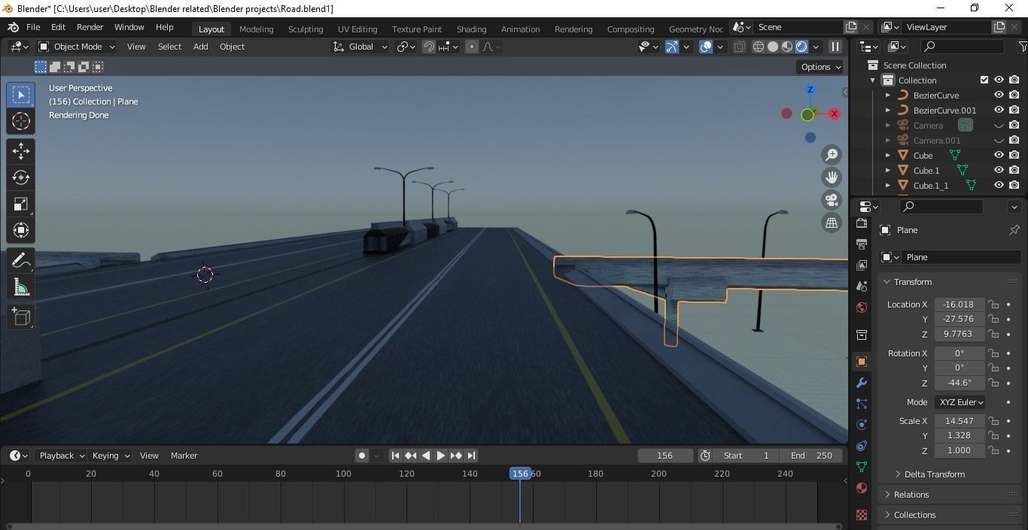Viewport: 1028px width, 530px height.
Task: Open the Marker menu in timeline
Action: (x=184, y=456)
